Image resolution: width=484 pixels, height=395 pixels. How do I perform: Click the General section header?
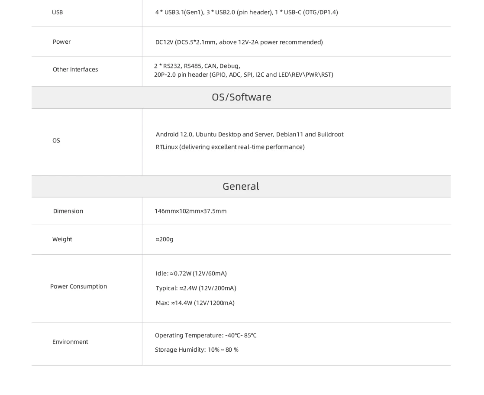point(241,186)
